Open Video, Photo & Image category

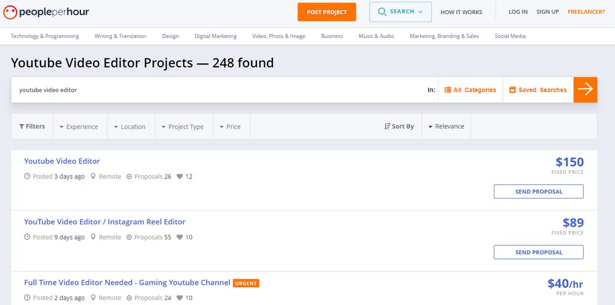tap(279, 36)
